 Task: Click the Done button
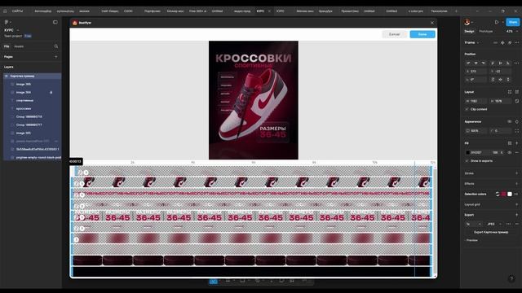point(422,34)
